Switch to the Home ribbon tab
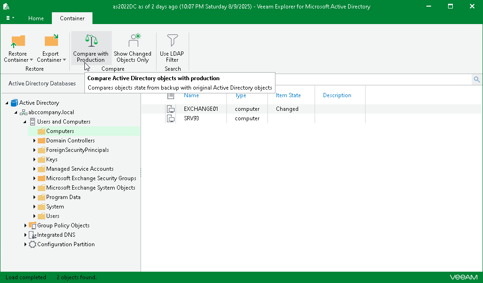 tap(36, 18)
